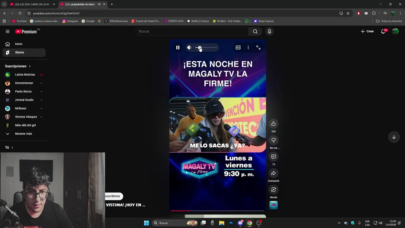Open Paolo Benza subscription channel
The image size is (405, 228).
[24, 92]
